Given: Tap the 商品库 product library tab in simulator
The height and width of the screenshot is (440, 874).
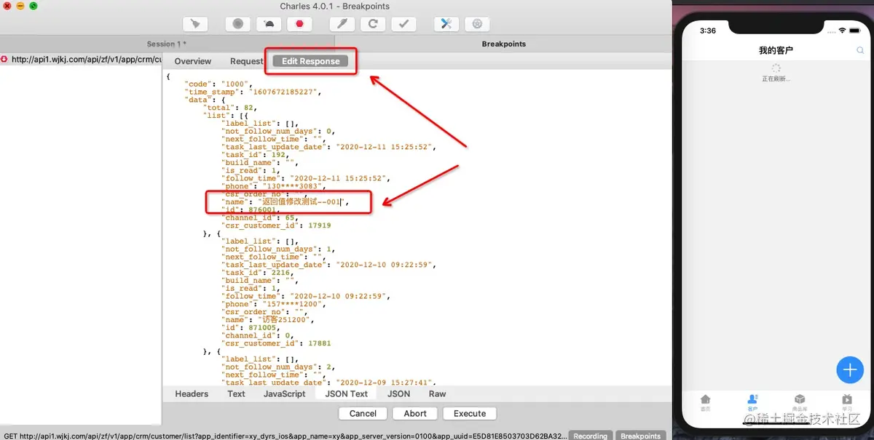Looking at the screenshot, I should [x=800, y=402].
